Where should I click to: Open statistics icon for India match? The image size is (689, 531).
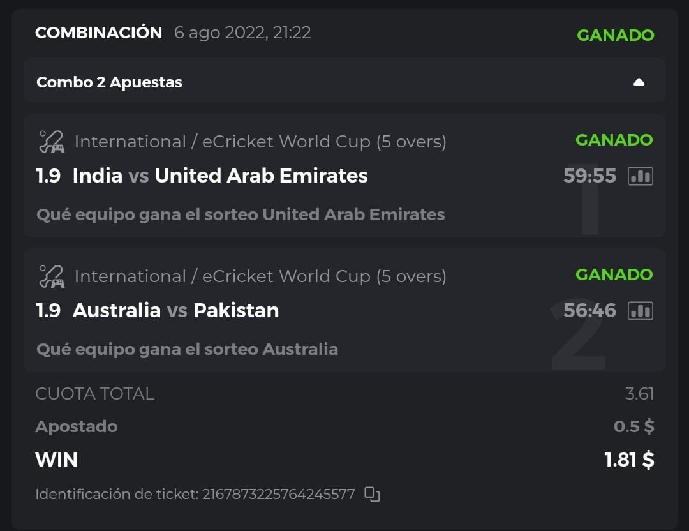pos(641,176)
